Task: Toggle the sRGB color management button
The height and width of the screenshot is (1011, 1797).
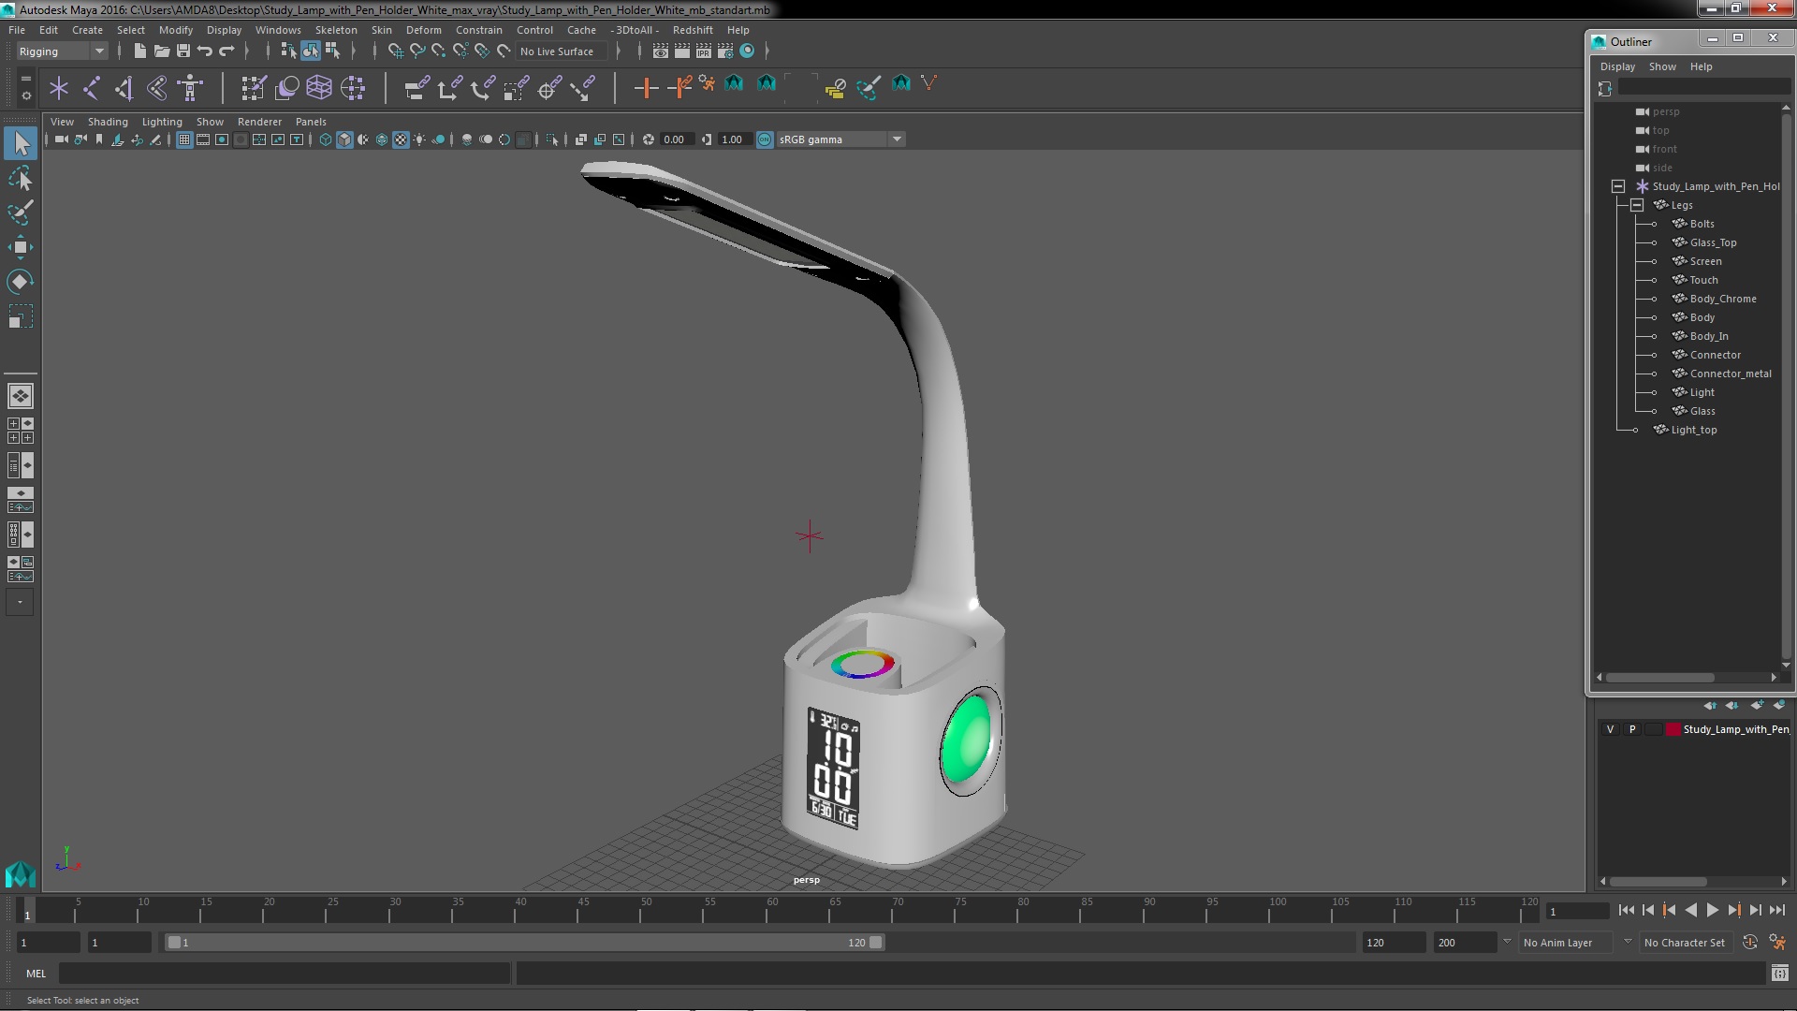Action: (x=765, y=139)
